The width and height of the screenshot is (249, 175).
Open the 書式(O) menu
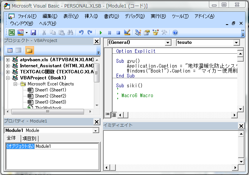tap(111, 16)
